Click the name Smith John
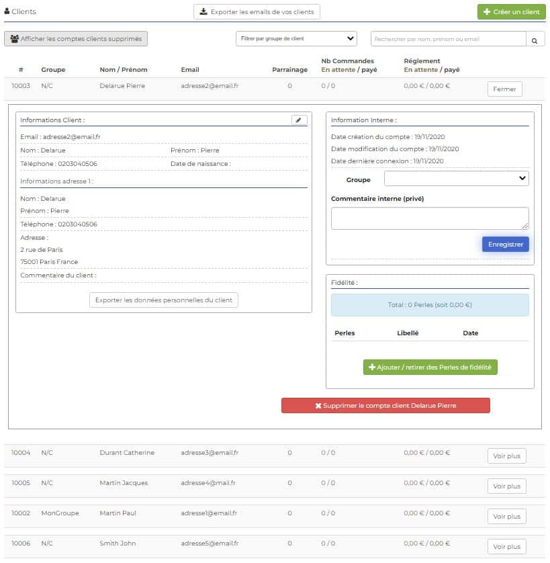Screen dimensions: 550x563 point(118,544)
